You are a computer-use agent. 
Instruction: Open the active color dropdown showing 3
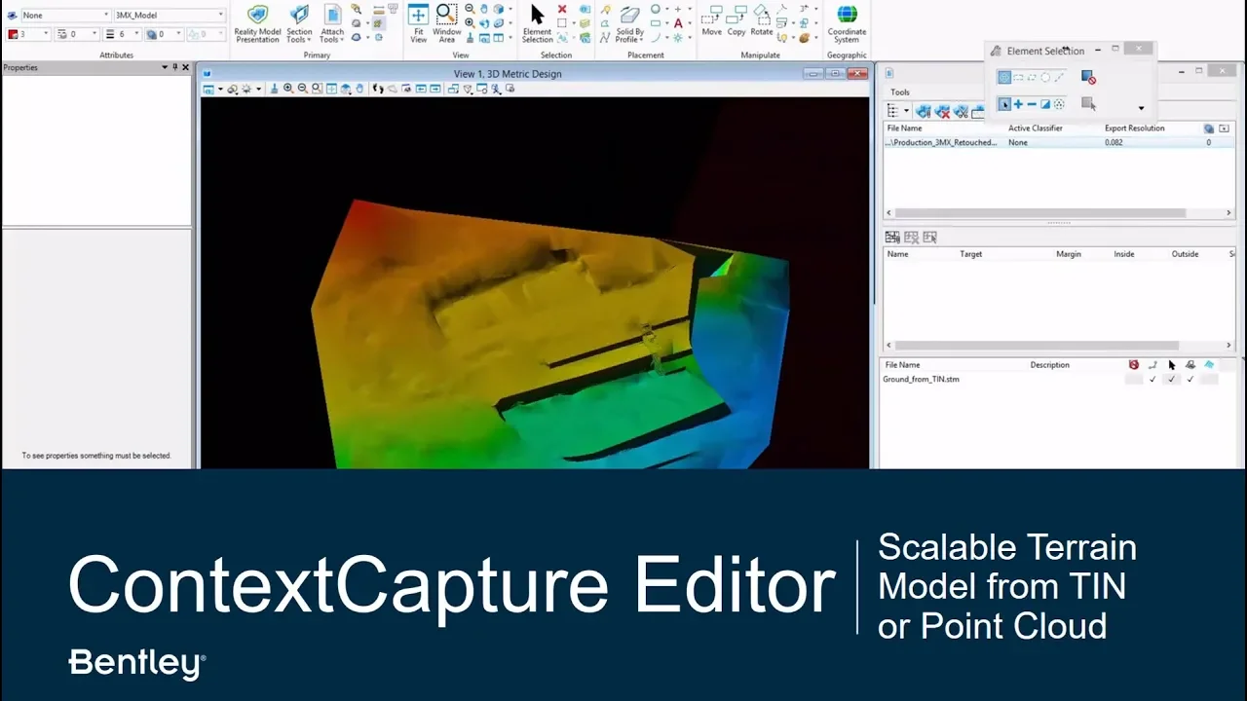(x=28, y=34)
